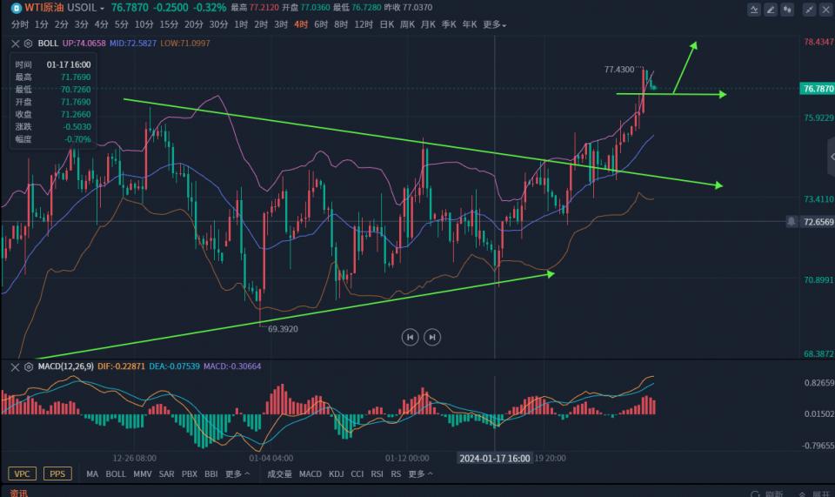Screen dimensions: 835x497
Task: Switch to the 年K yearly chart
Action: click(x=470, y=24)
